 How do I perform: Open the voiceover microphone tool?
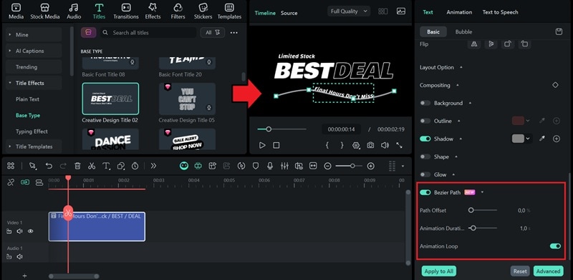pos(270,166)
